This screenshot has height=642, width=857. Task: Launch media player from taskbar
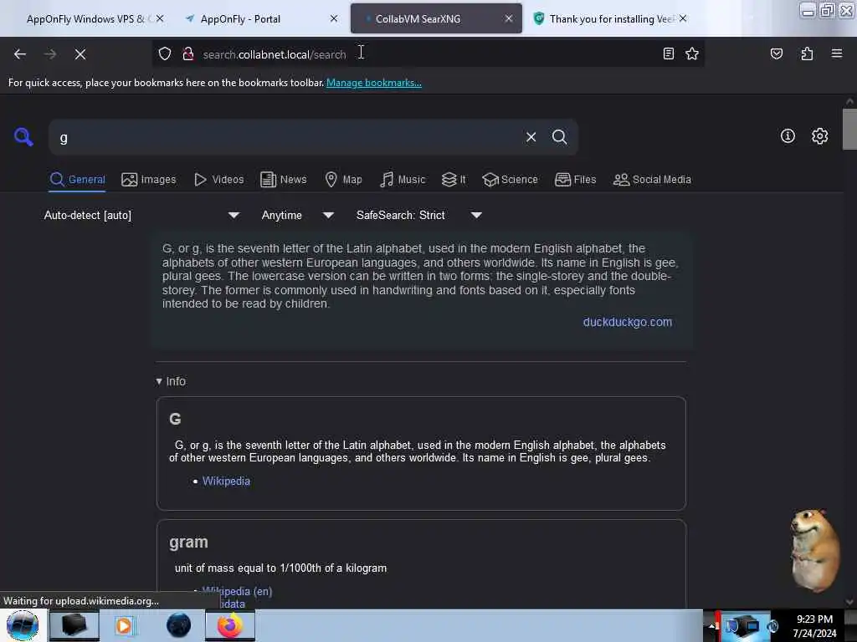tap(124, 625)
